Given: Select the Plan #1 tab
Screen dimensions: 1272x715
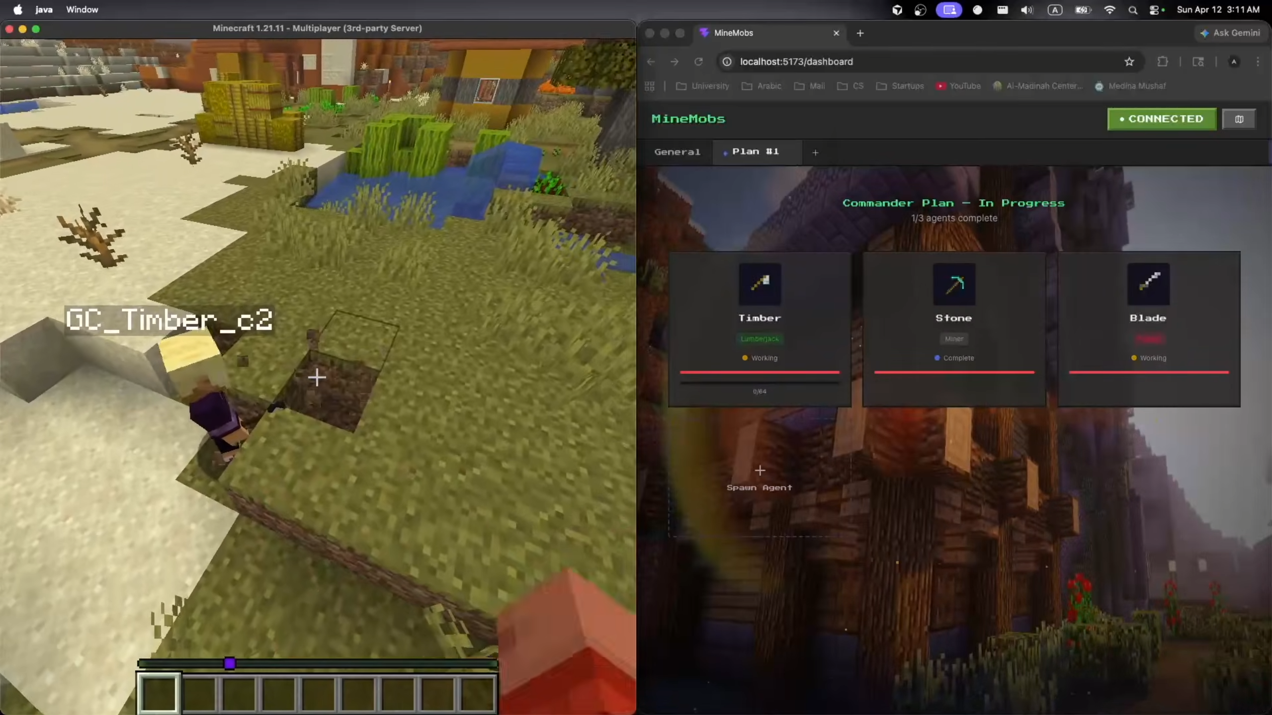Looking at the screenshot, I should [755, 152].
